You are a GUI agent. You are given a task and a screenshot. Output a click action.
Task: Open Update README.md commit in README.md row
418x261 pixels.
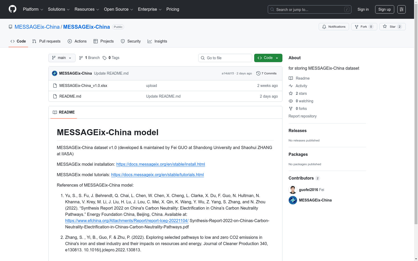(x=163, y=96)
